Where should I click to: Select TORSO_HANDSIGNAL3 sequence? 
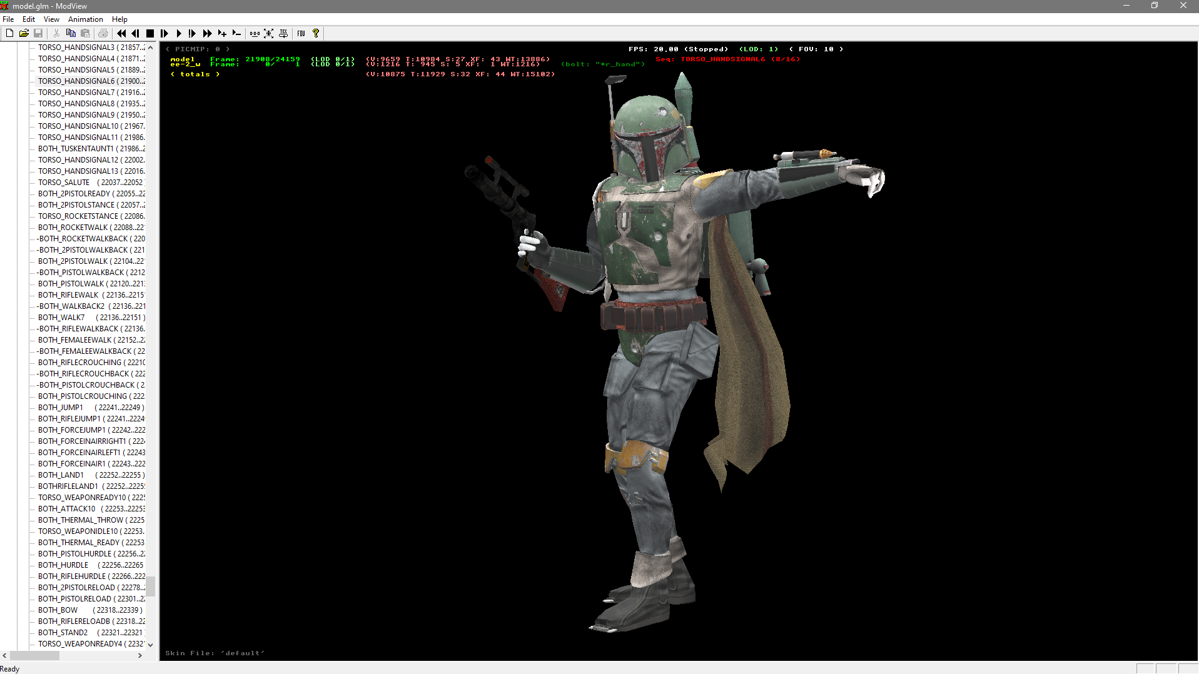[91, 48]
